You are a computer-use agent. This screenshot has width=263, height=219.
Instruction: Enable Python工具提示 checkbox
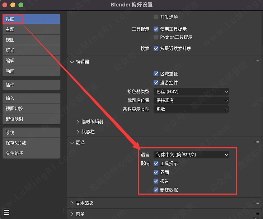point(156,37)
